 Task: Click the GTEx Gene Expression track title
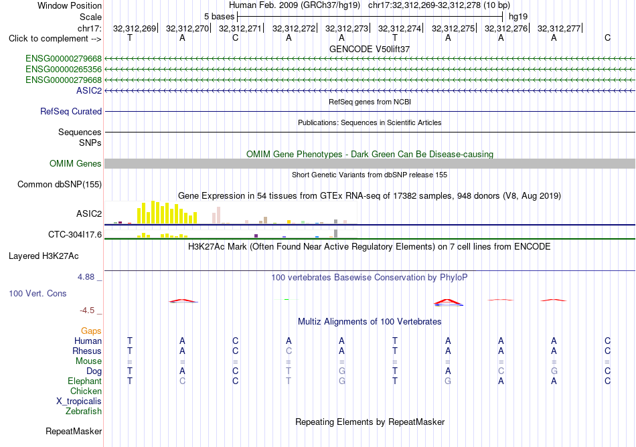point(370,196)
